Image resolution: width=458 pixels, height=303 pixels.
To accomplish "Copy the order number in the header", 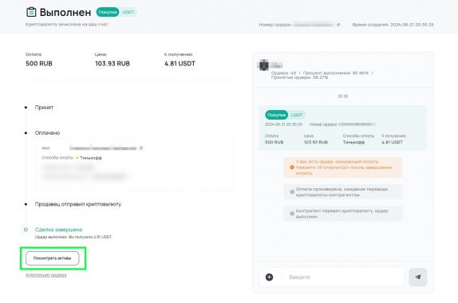I will [x=338, y=25].
